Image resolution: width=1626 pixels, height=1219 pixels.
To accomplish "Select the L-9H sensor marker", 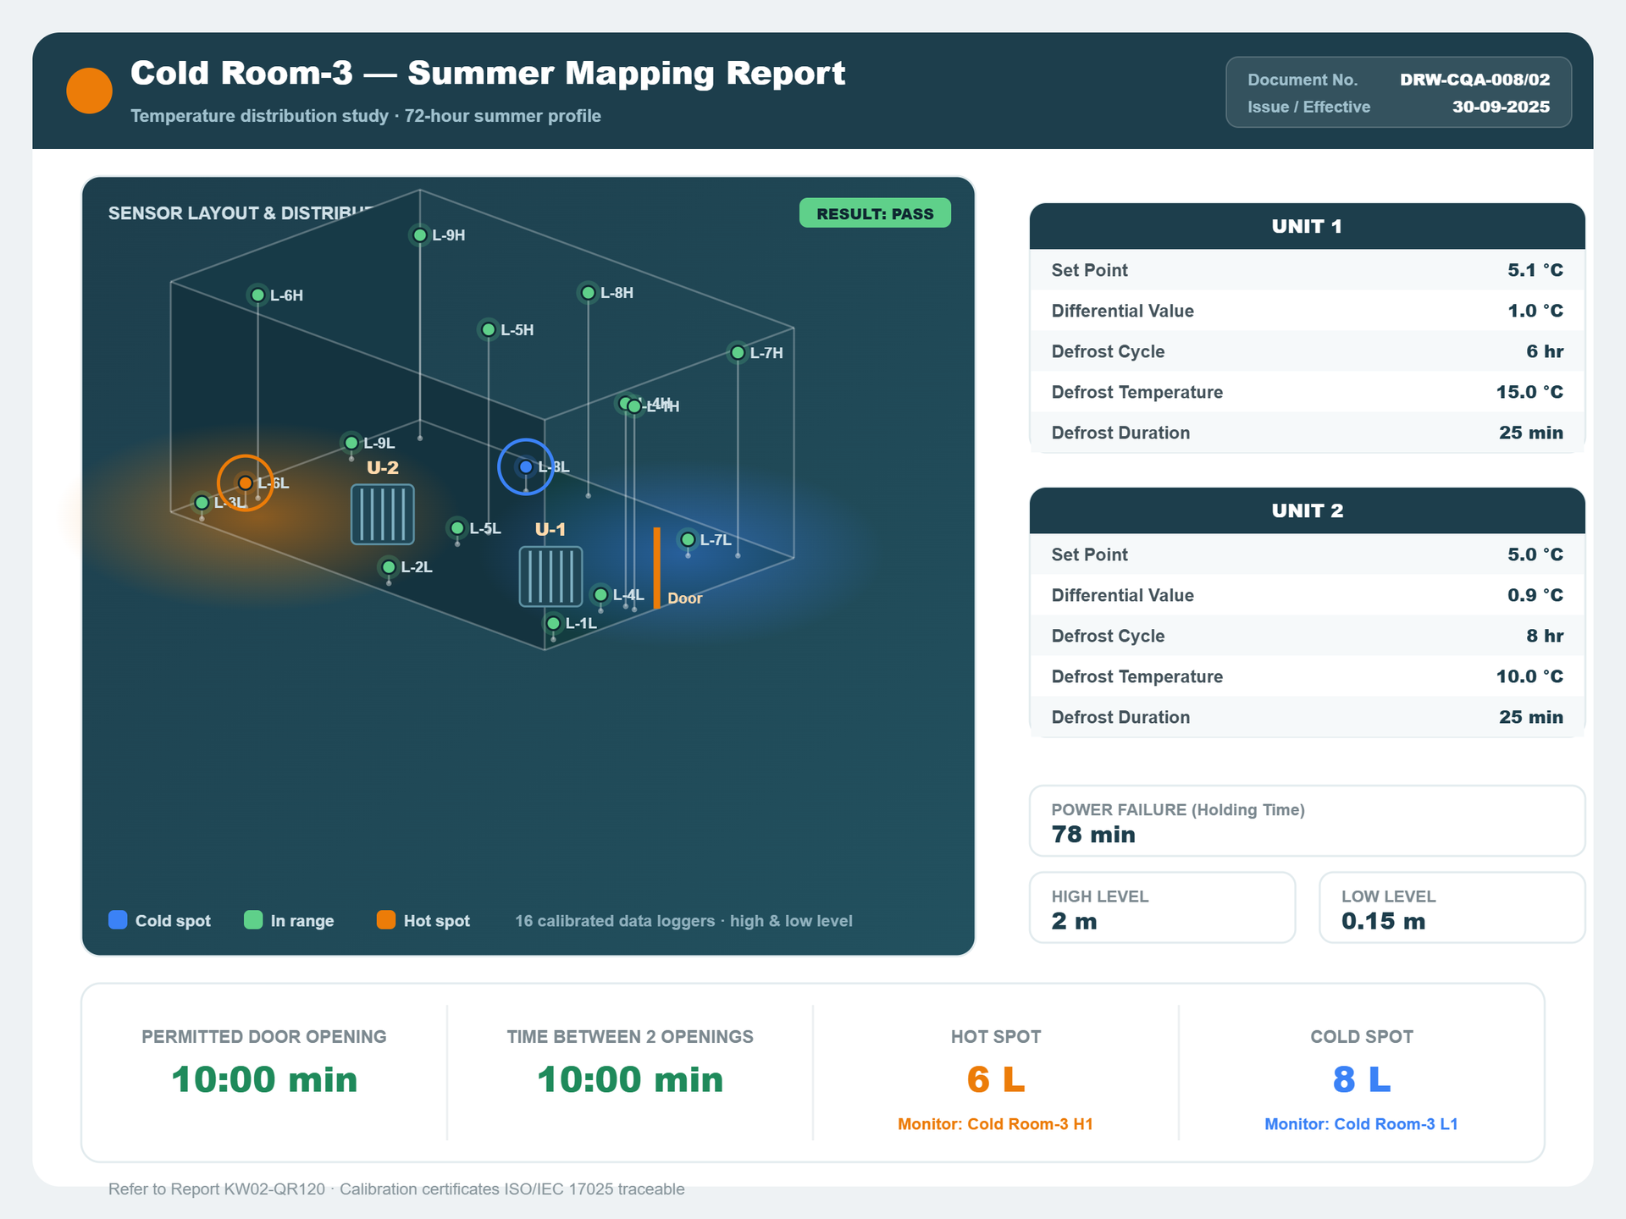I will pos(419,235).
